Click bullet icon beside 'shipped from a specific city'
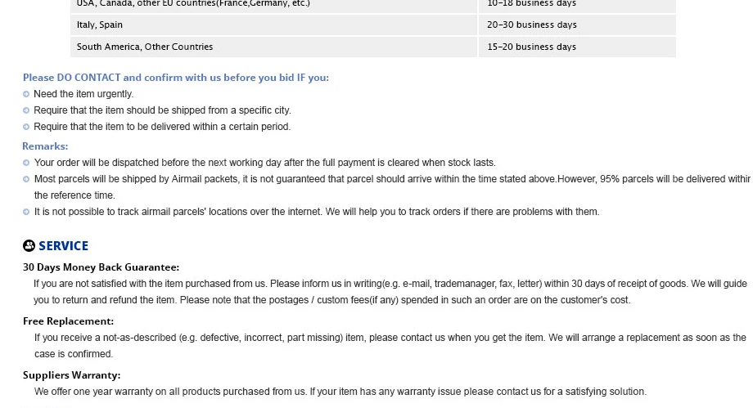 26,110
